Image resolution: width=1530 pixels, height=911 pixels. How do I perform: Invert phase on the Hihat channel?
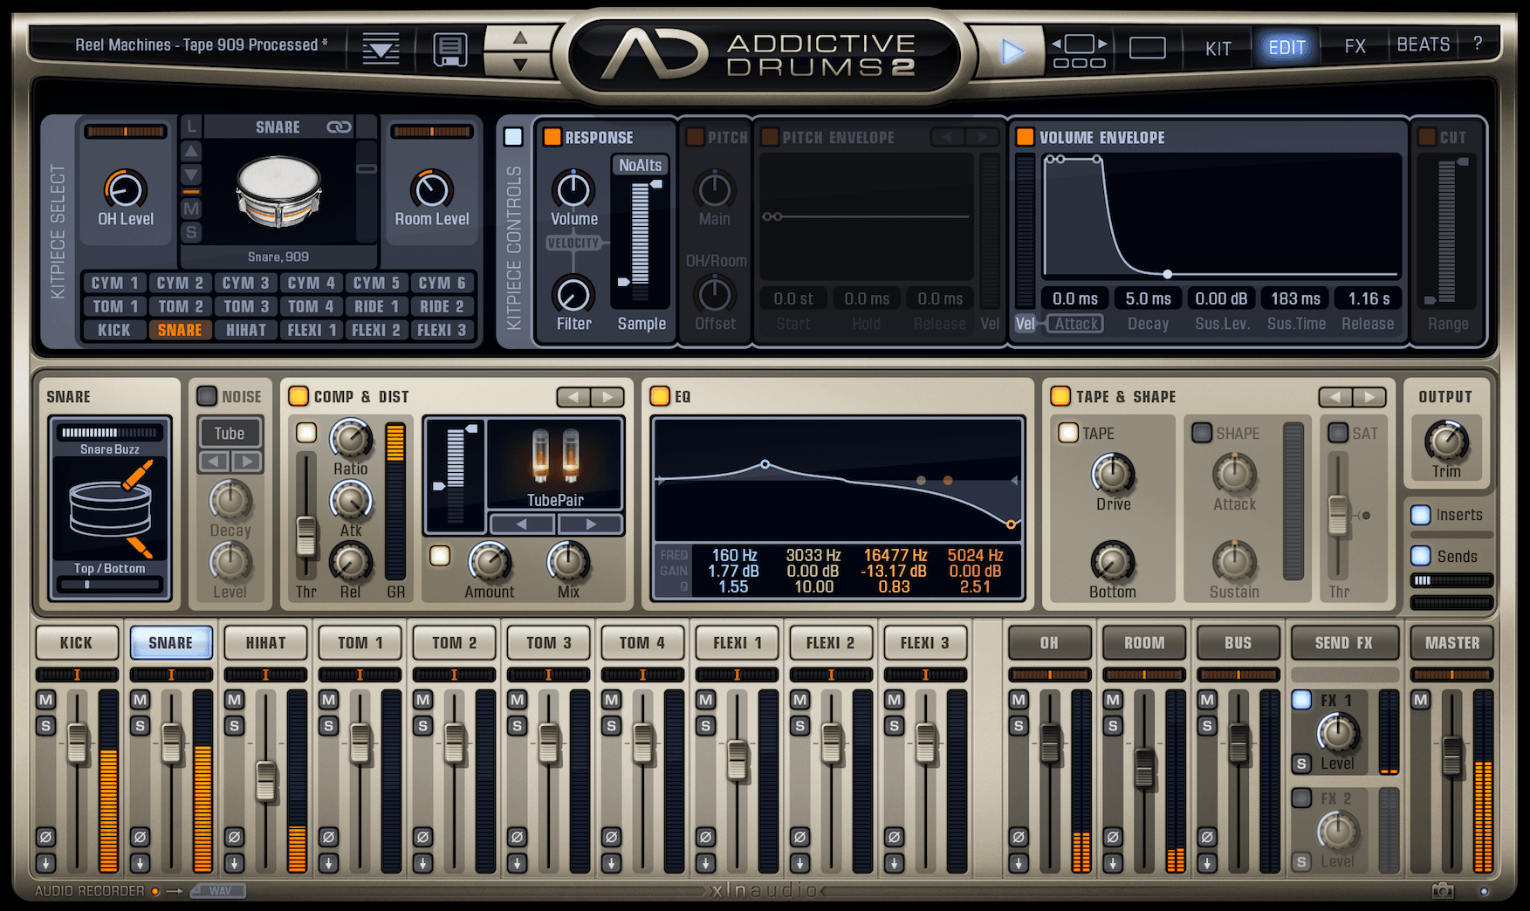pos(234,837)
